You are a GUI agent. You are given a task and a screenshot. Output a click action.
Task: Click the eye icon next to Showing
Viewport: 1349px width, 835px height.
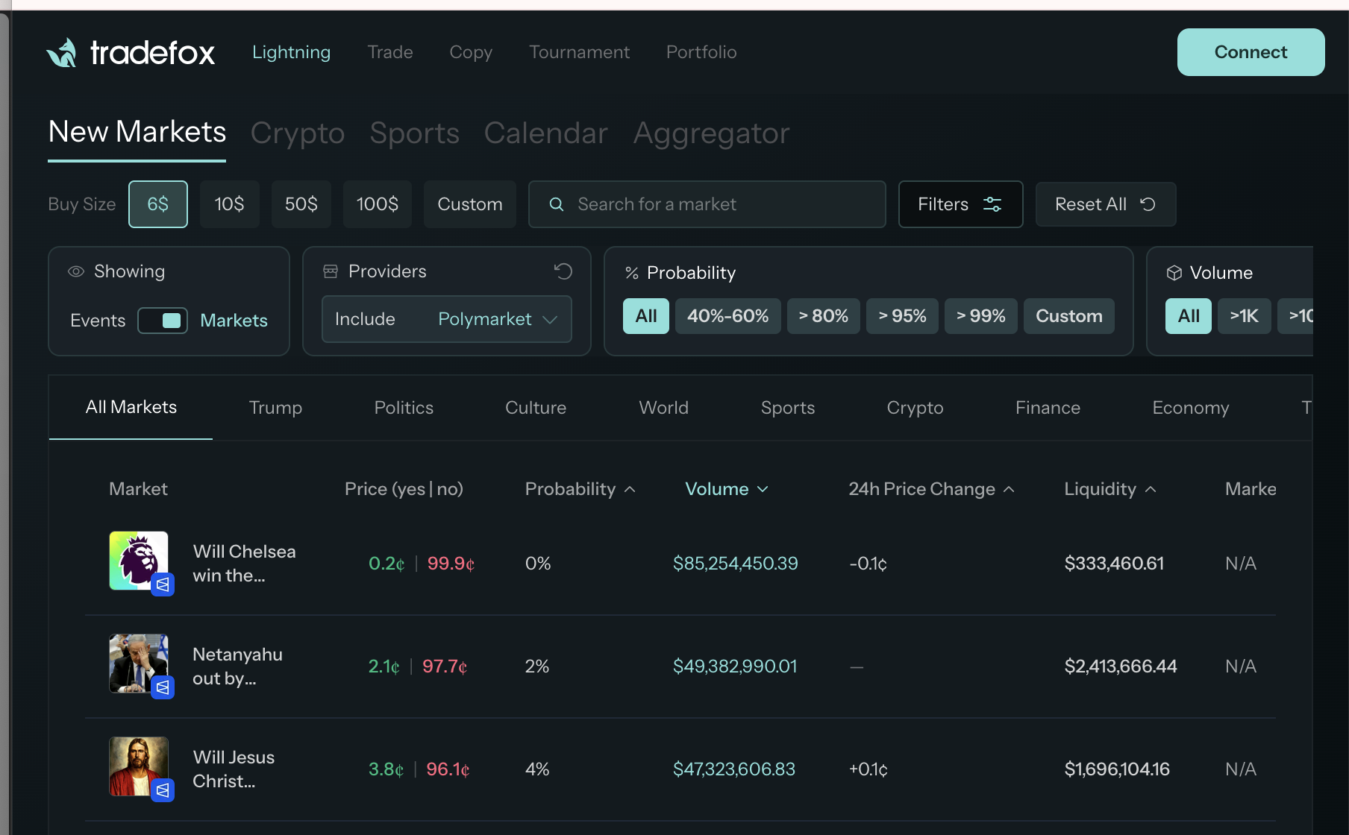75,271
